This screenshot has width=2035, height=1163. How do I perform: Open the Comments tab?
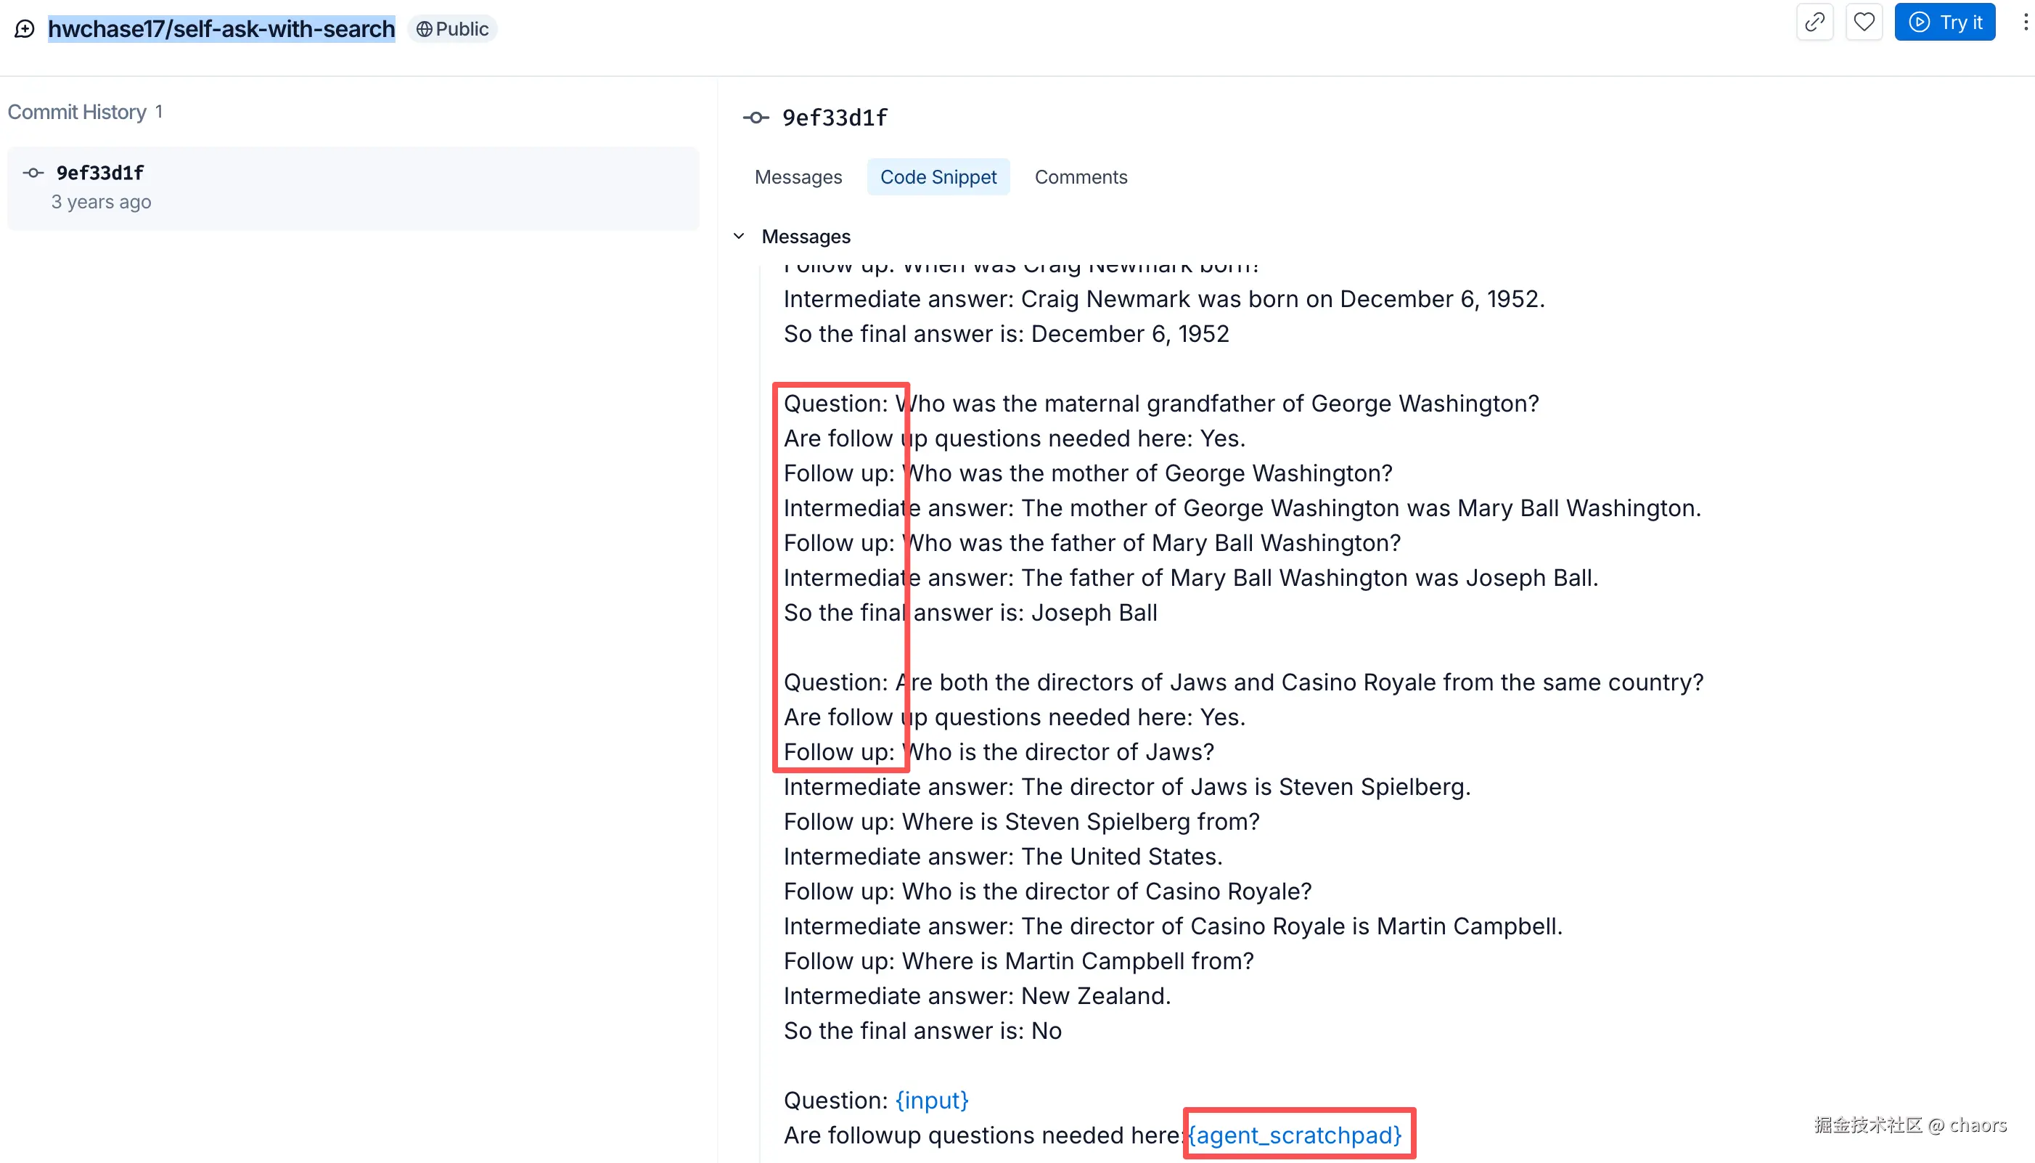[1080, 177]
